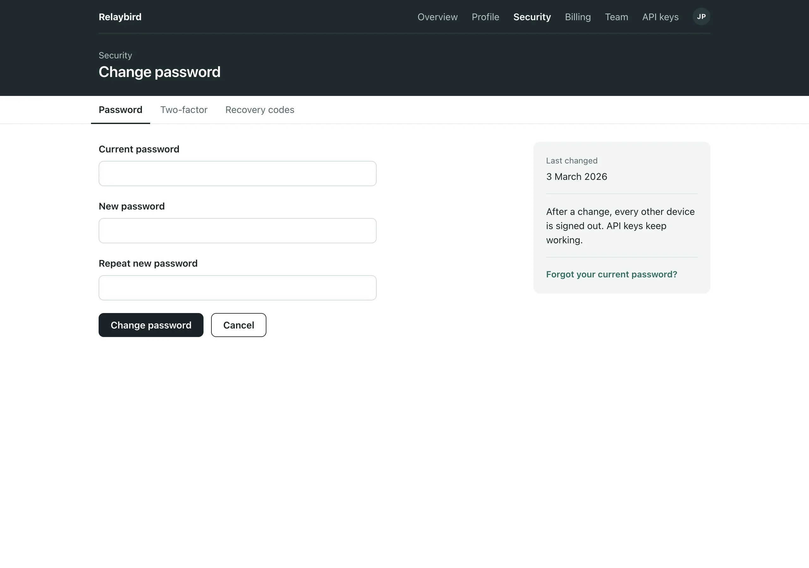Viewport: 809px width, 568px height.
Task: Click the Cancel button
Action: click(239, 325)
